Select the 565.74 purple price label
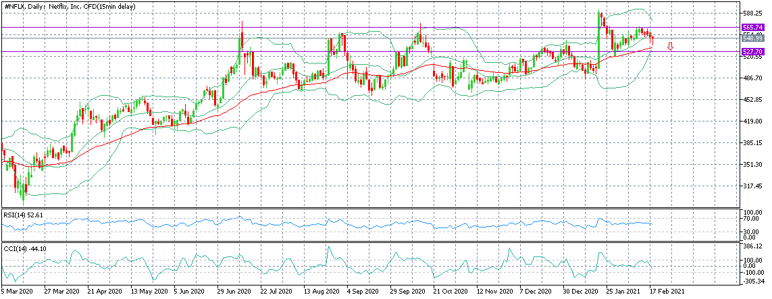The image size is (772, 299). tap(753, 28)
